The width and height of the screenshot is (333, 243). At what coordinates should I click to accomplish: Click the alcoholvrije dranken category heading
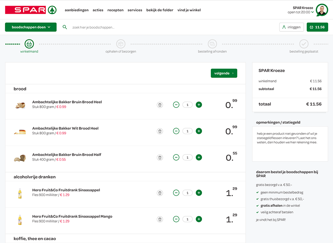35,177
